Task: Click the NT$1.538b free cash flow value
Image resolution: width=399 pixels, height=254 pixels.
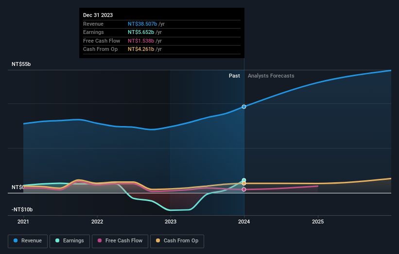Action: tap(141, 41)
